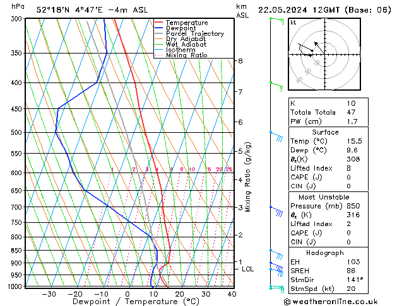Click the 8 km altitude axis label
This screenshot has width=397, height=306.
point(240,61)
